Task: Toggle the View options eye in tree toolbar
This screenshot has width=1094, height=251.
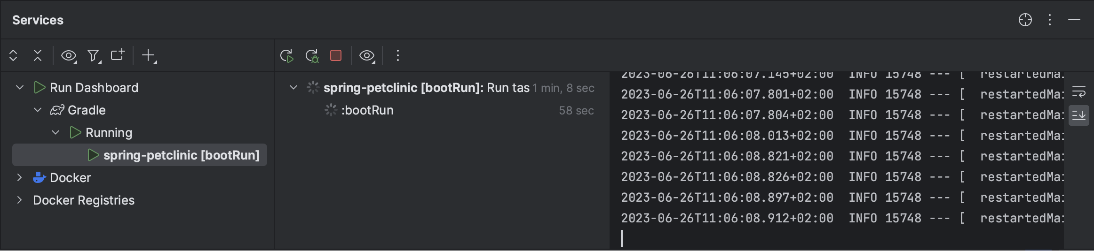Action: [x=69, y=56]
